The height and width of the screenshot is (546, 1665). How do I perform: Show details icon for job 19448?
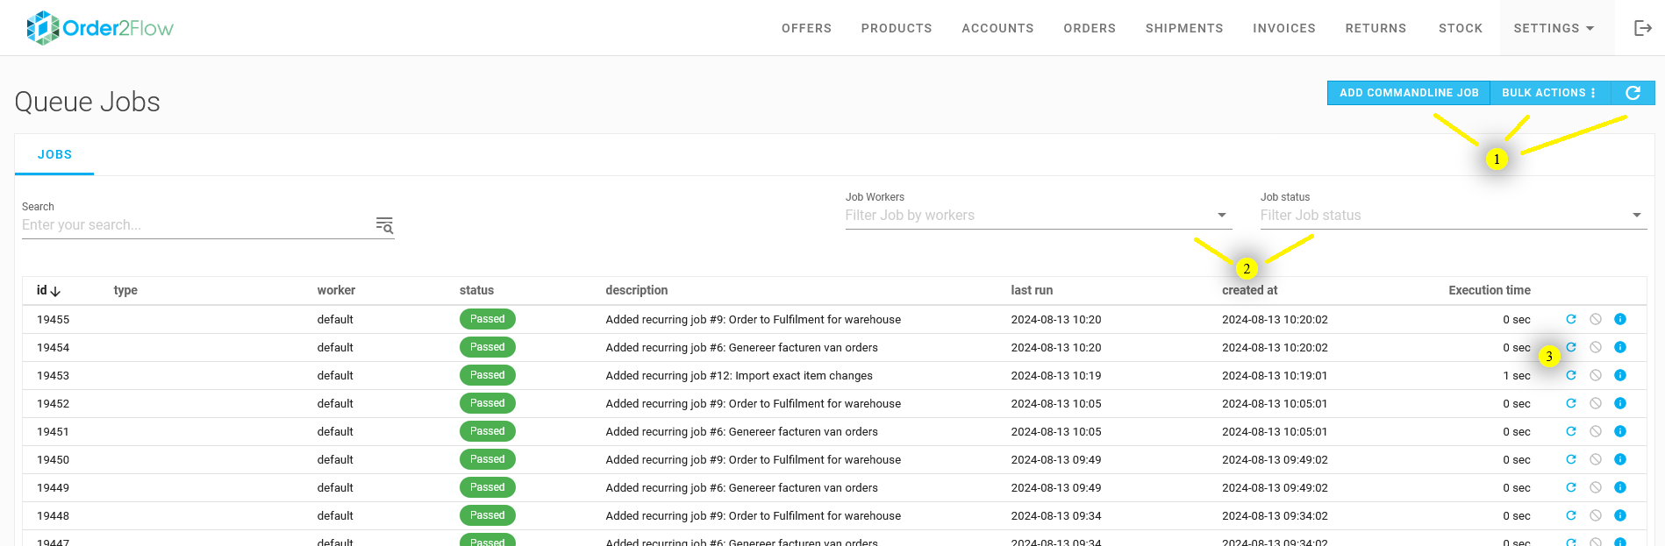1620,516
